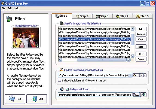Open the Edit menu
The width and height of the screenshot is (156, 109).
10,8
